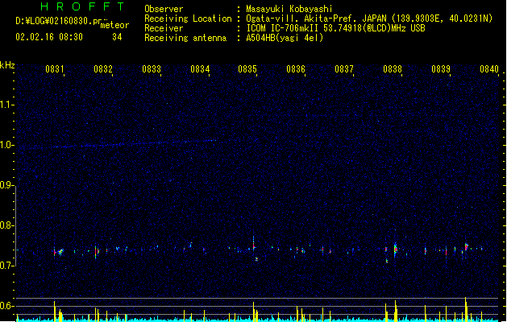This screenshot has height=322, width=507.
Task: Click the 0.7 kHz axis label
Action: (x=7, y=266)
